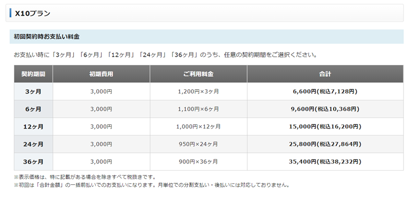Viewport: 407px width, 200px height.
Task: Click total 15,000円(税込16,200円)
Action: (325, 127)
